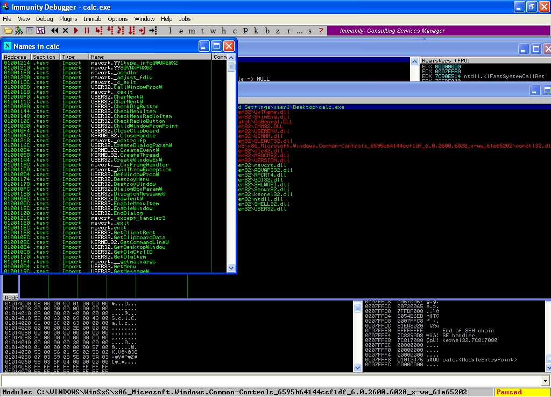
Task: Open the ImmLib menu
Action: (93, 19)
